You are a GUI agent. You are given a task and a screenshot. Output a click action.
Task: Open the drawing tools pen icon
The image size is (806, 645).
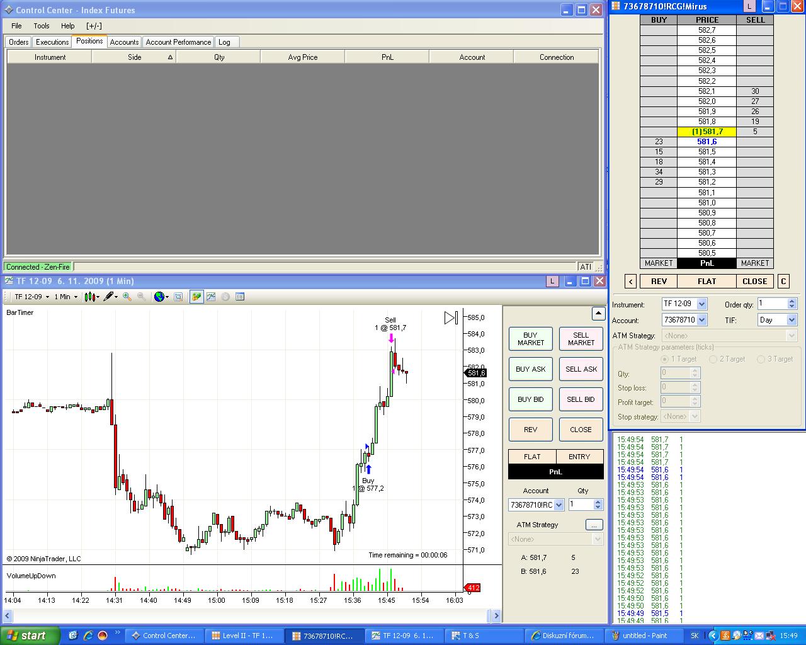pos(111,297)
